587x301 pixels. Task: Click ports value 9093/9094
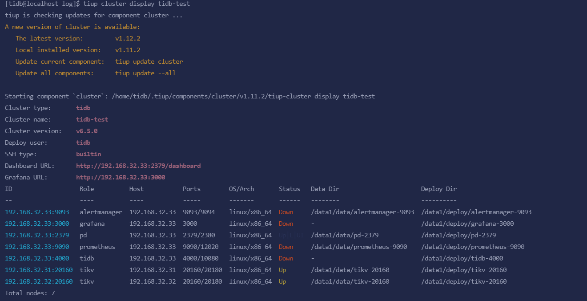(199, 212)
